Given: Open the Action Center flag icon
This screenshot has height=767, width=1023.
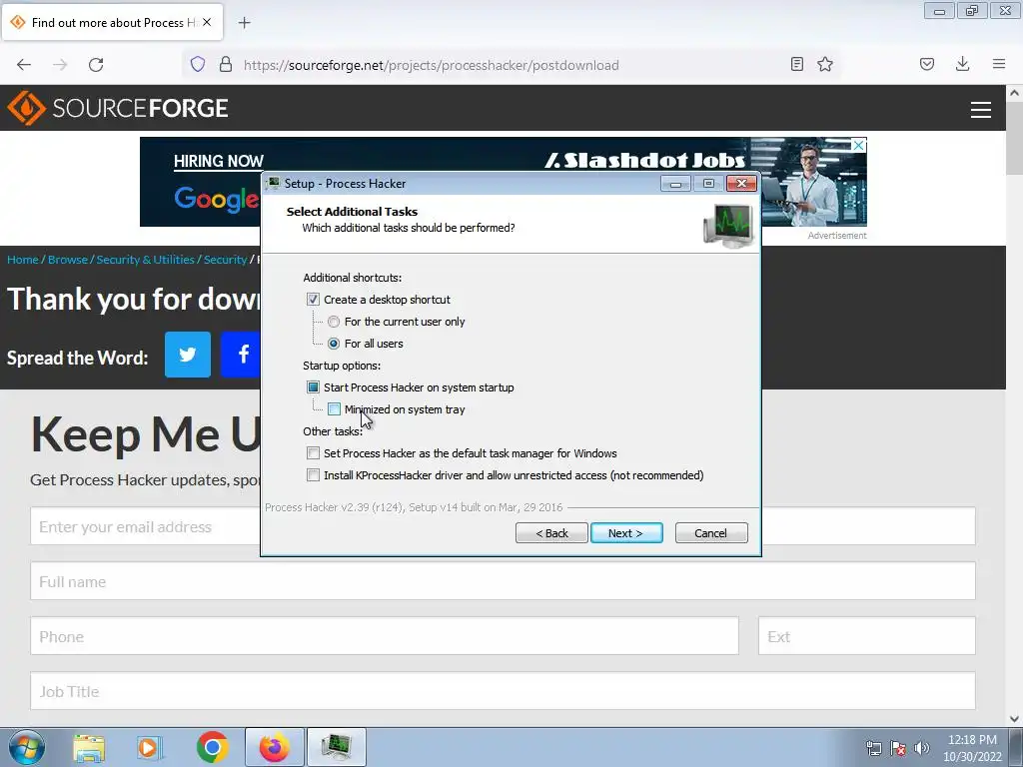Looking at the screenshot, I should click(x=898, y=748).
